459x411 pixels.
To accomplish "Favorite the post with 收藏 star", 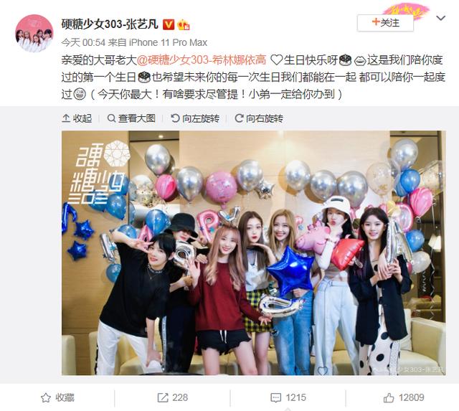I will point(46,397).
